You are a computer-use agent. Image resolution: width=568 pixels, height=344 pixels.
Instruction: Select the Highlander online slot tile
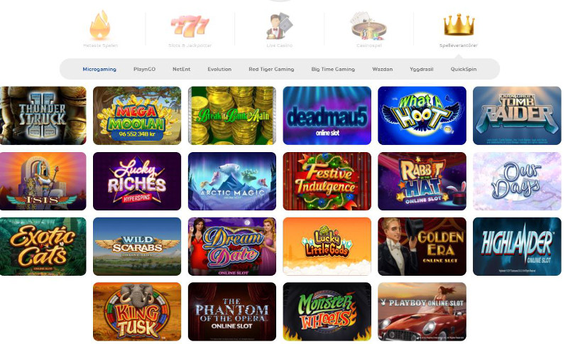(x=517, y=247)
